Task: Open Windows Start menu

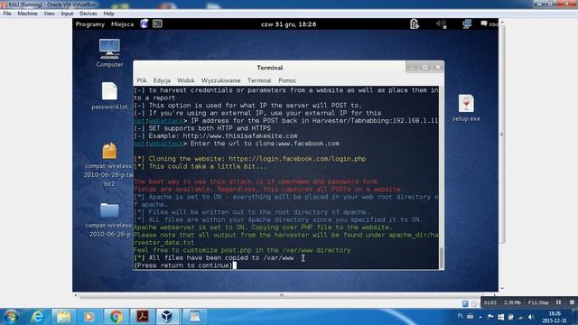Action: pyautogui.click(x=11, y=317)
